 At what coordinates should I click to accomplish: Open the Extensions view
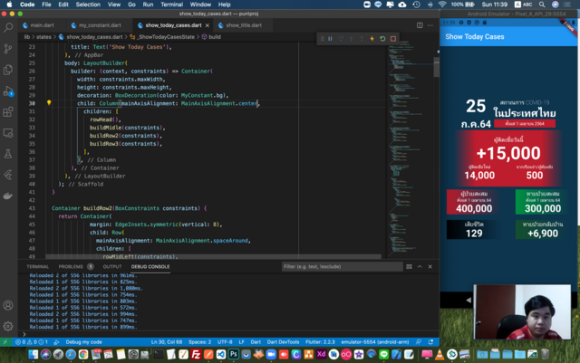8,112
